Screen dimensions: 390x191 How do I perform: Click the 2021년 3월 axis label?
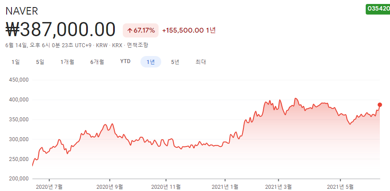pos(279,186)
